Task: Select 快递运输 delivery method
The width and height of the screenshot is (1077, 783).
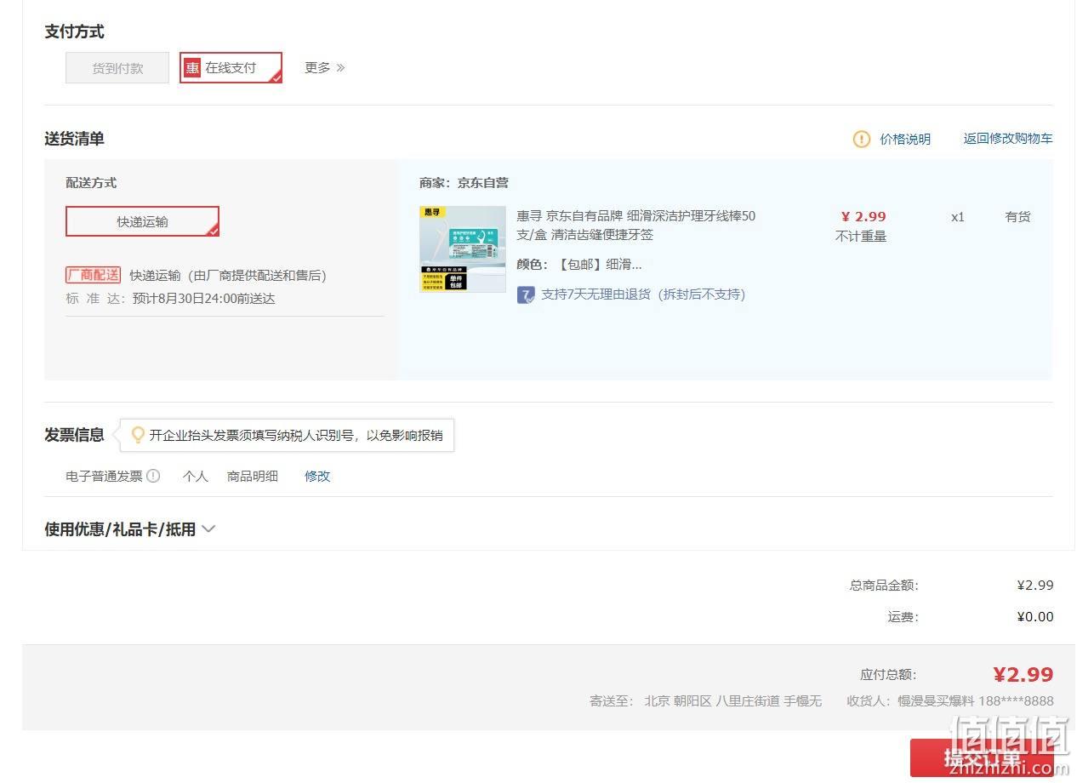Action: point(142,221)
